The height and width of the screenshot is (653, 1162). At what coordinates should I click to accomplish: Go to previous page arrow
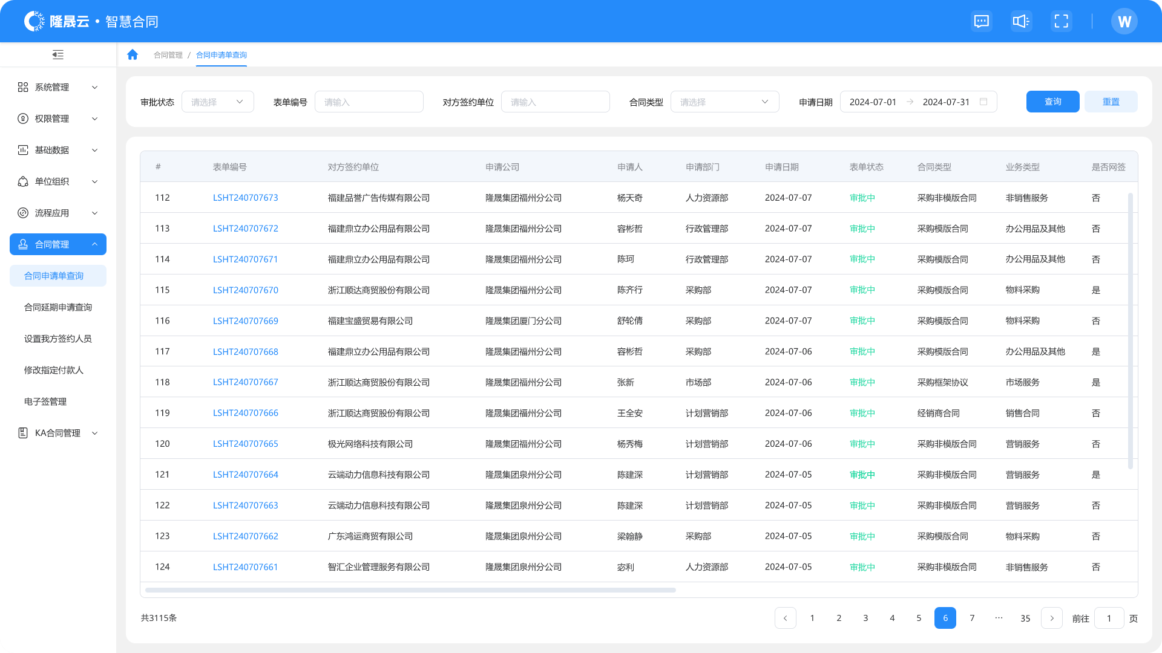(786, 618)
